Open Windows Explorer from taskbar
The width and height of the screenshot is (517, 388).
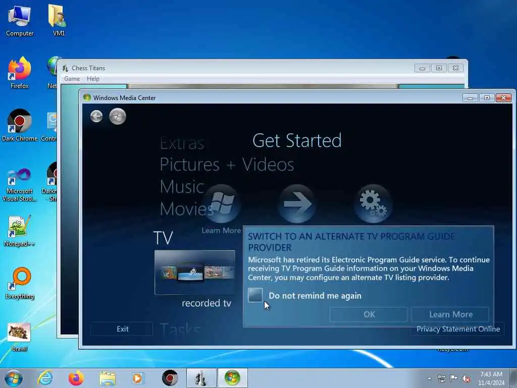[x=108, y=378]
